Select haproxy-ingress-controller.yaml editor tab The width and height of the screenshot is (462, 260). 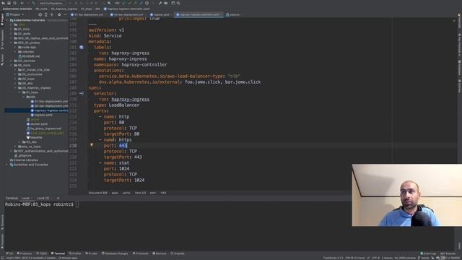(x=199, y=14)
